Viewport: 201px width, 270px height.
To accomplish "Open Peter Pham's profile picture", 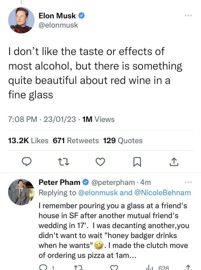I will click(x=21, y=192).
